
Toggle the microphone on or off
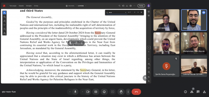75,92
